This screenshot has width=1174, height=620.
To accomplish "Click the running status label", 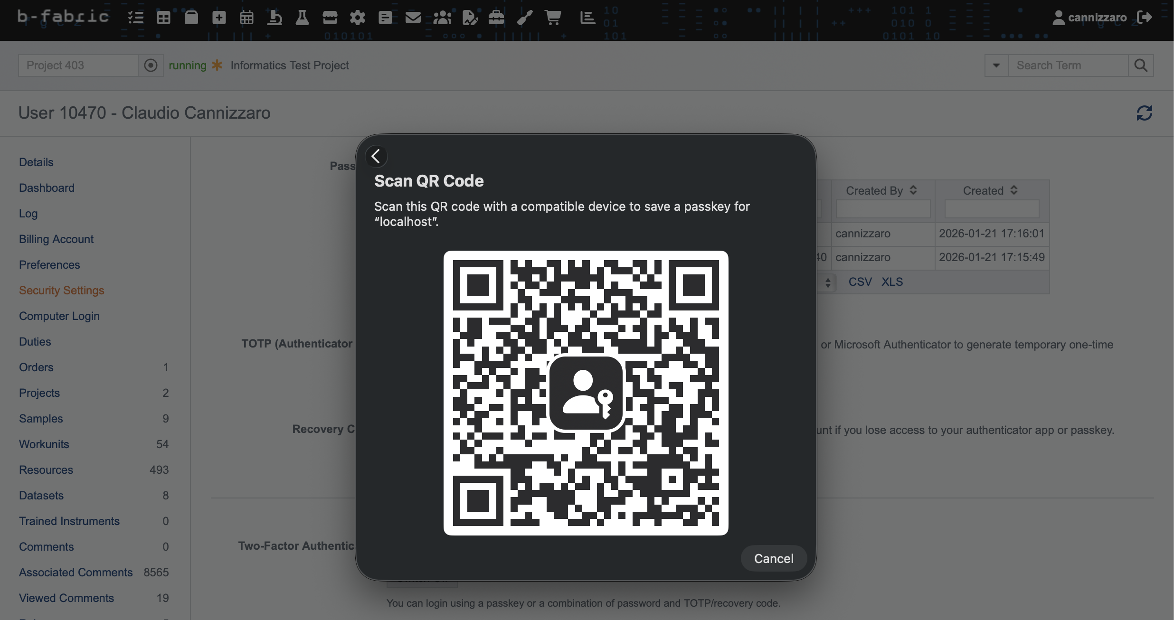I will [188, 66].
